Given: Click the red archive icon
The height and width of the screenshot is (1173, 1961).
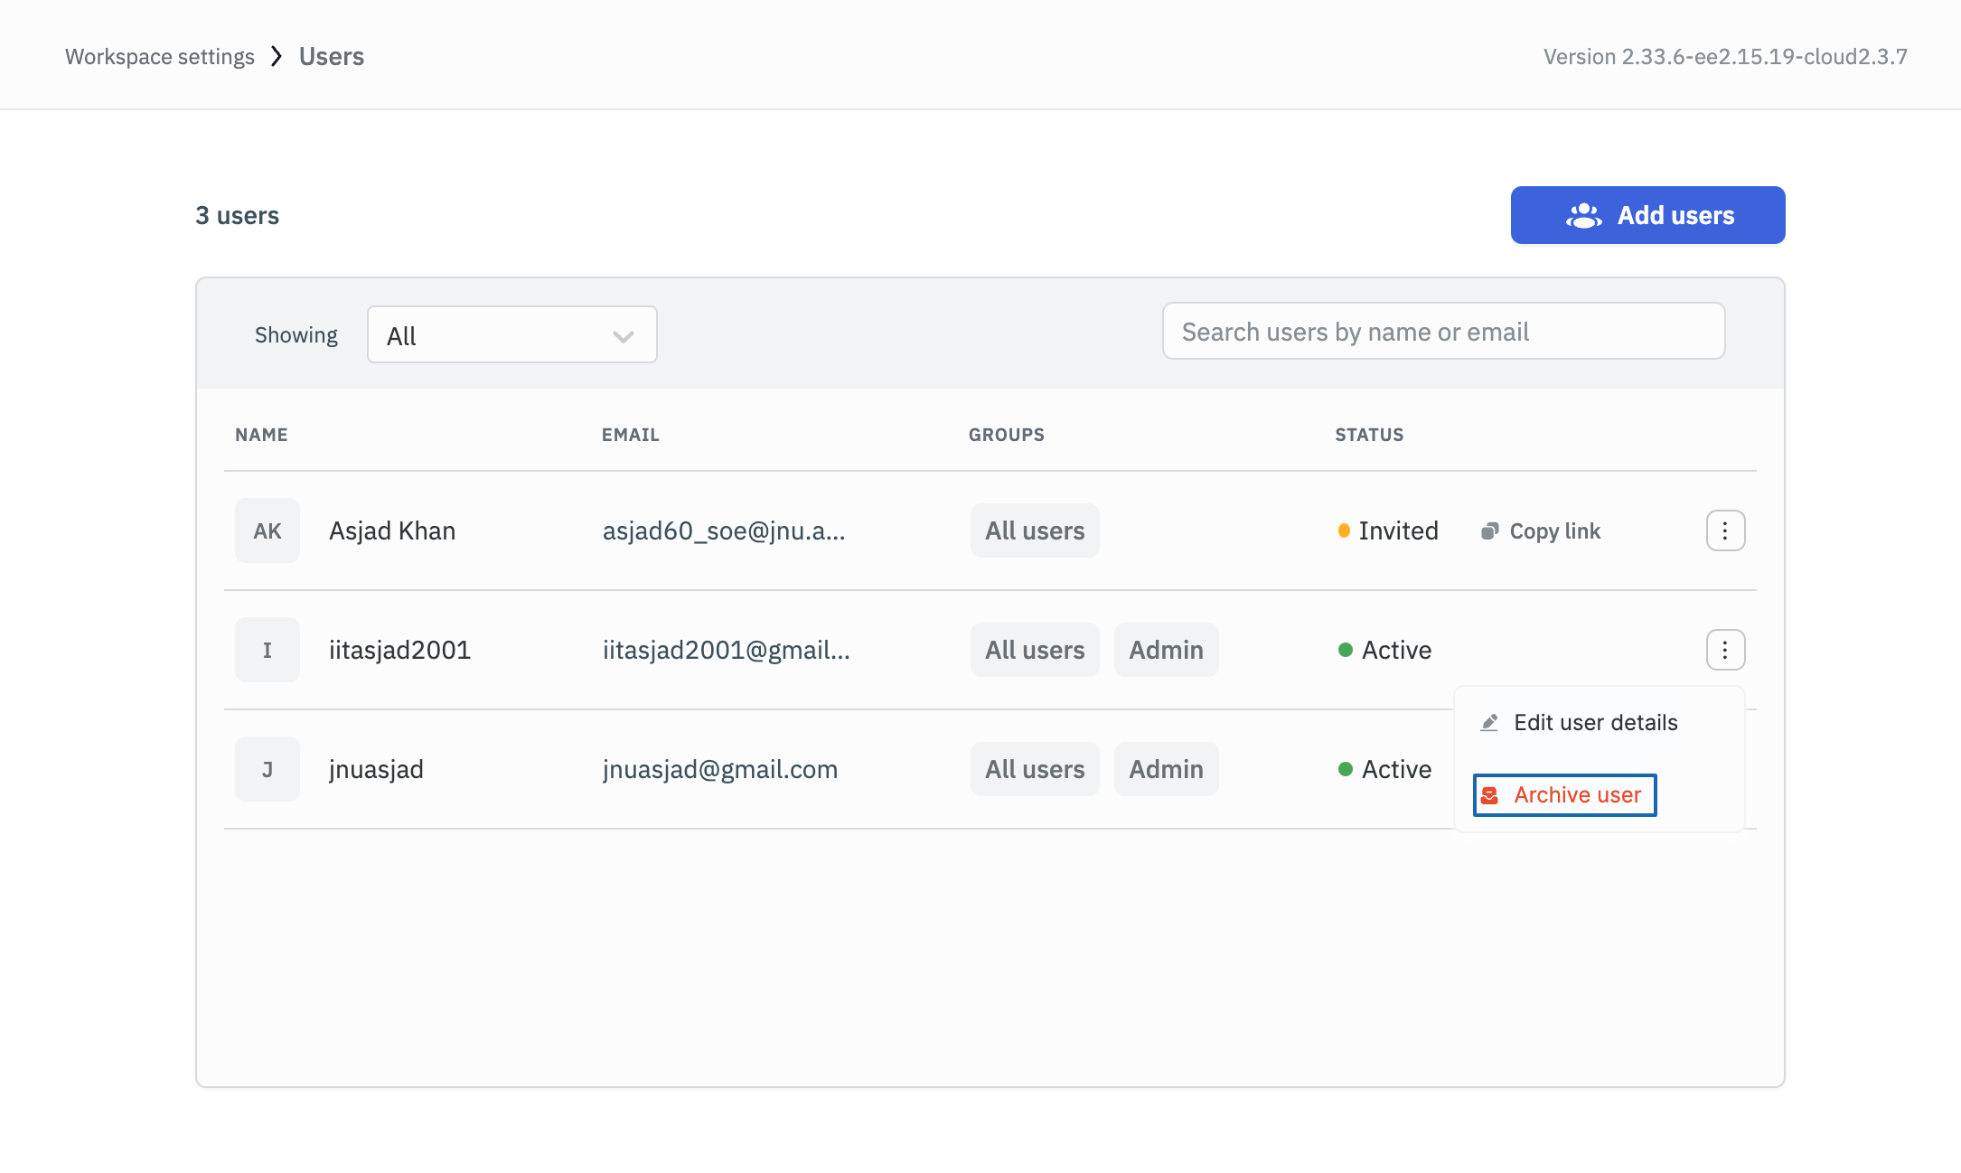Looking at the screenshot, I should point(1490,795).
